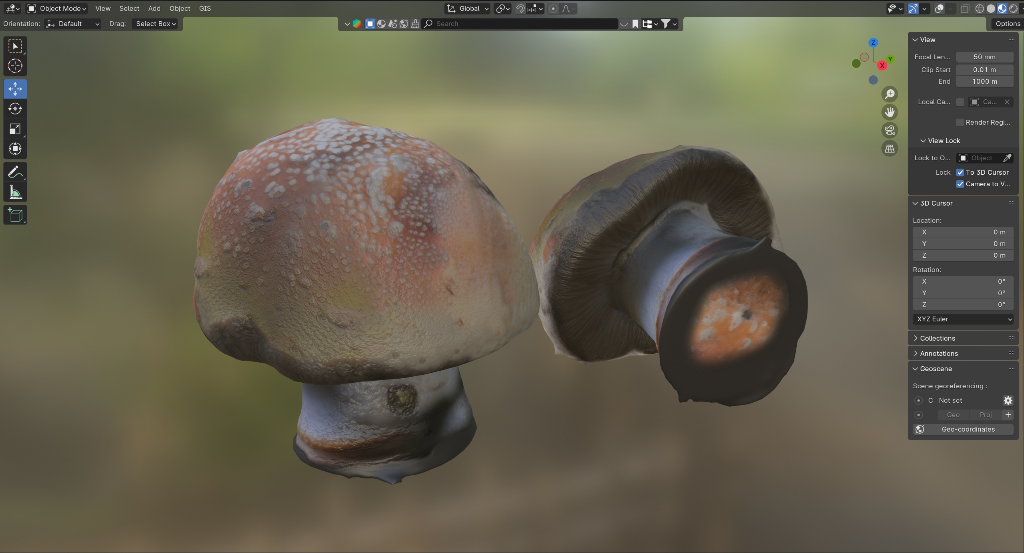Toggle camera view icon

(x=889, y=130)
